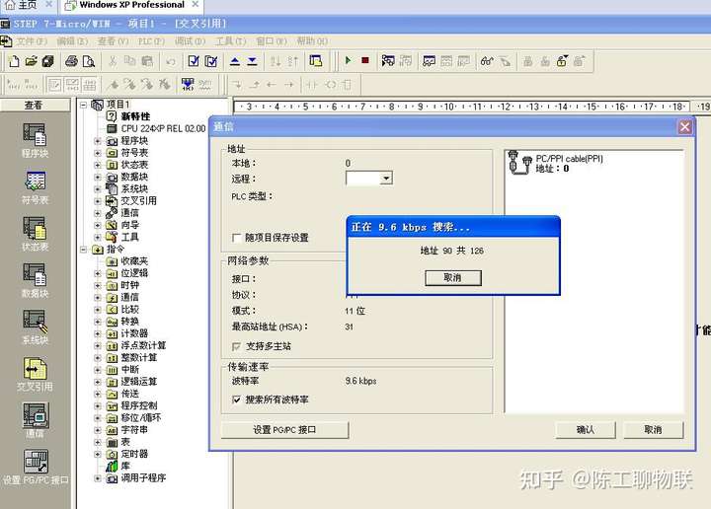Screen dimensions: 711x509
Task: Open the 编辑(E) menu
Action: point(72,41)
